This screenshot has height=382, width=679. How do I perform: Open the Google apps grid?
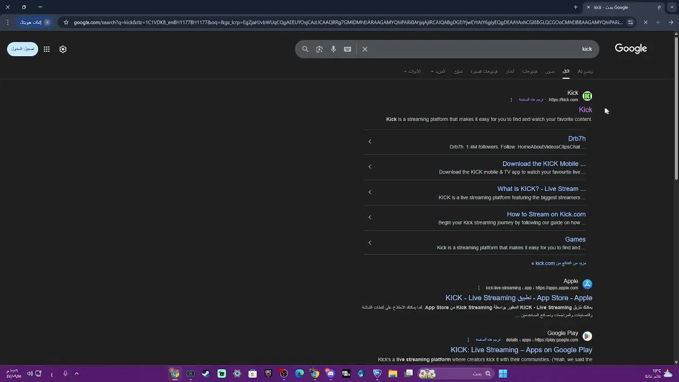[47, 49]
